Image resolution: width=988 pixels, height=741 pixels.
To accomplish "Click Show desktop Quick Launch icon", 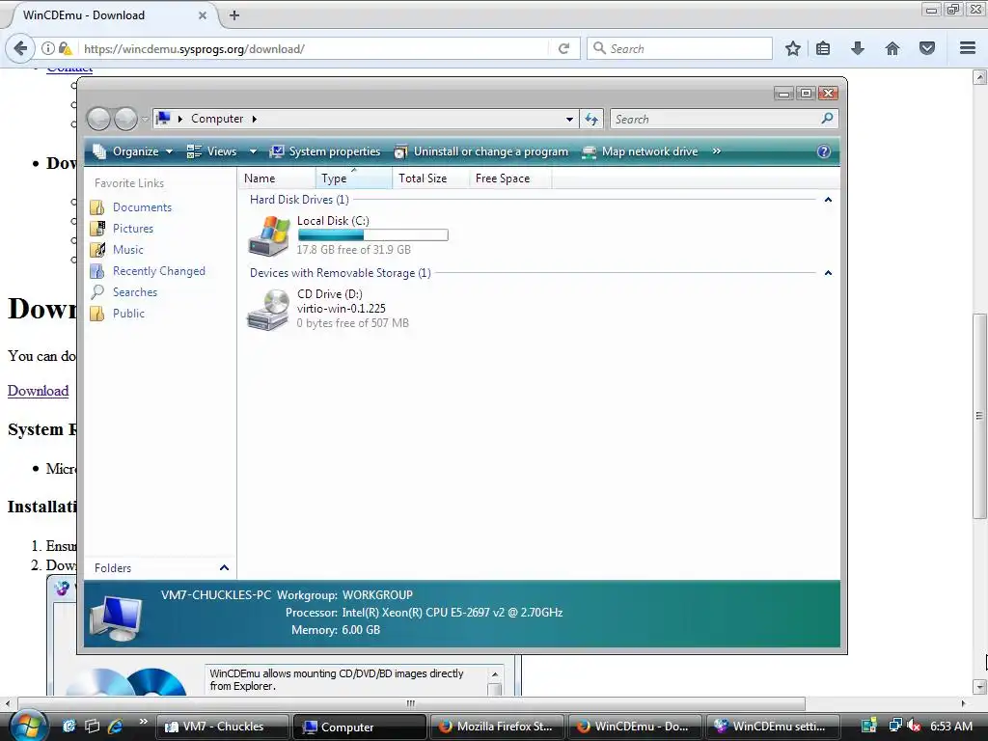I will 69,726.
